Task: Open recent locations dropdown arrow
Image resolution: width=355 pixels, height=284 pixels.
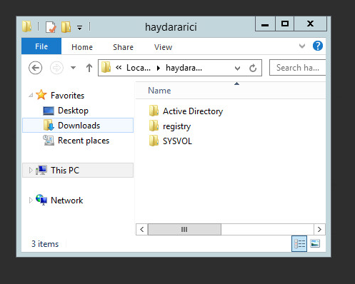Action: click(74, 68)
